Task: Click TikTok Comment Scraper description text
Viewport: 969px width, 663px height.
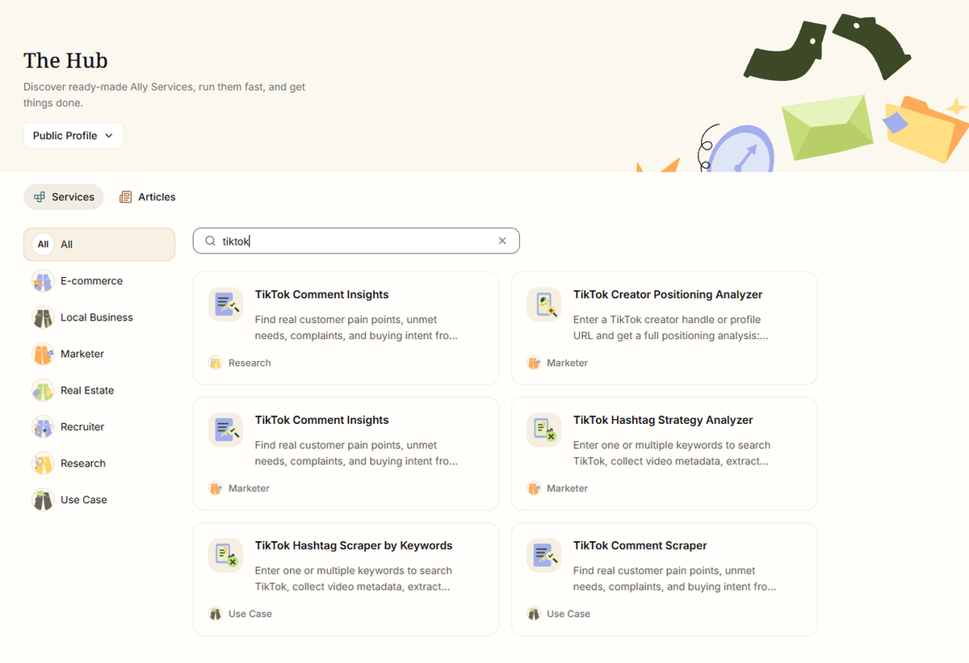Action: [675, 578]
